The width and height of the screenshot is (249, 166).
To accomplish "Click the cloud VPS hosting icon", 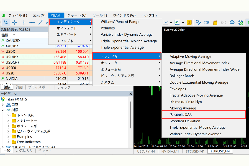I will tap(232, 23).
